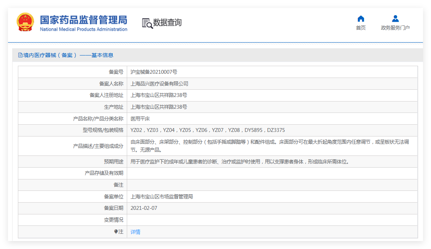Click the 产品存储及有效期 label
Viewport: 431px width, 249px height.
point(104,173)
